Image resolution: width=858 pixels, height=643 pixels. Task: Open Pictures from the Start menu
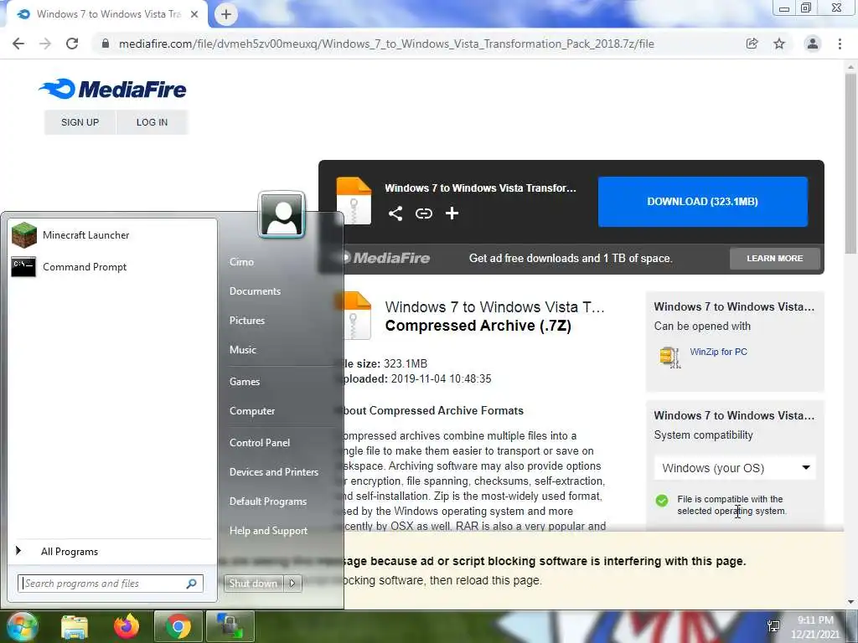[247, 321]
